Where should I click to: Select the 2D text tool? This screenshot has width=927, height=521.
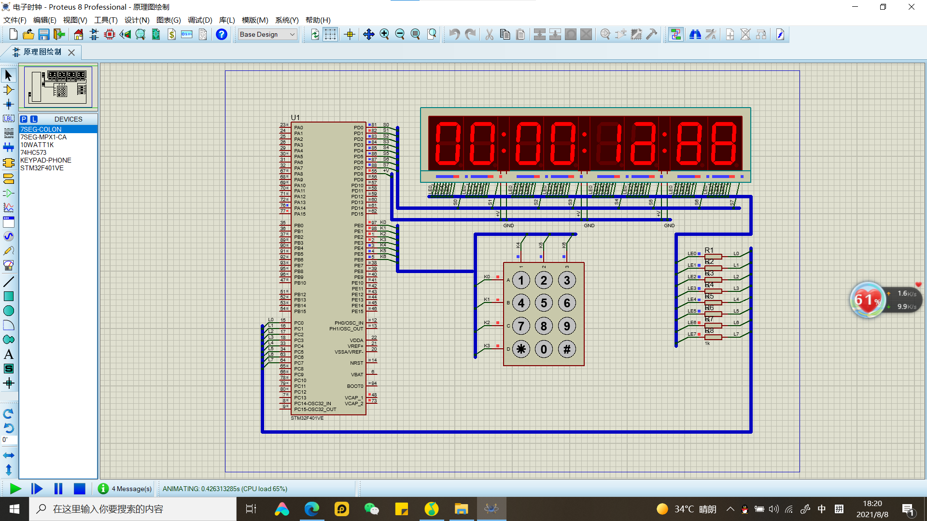[8, 354]
